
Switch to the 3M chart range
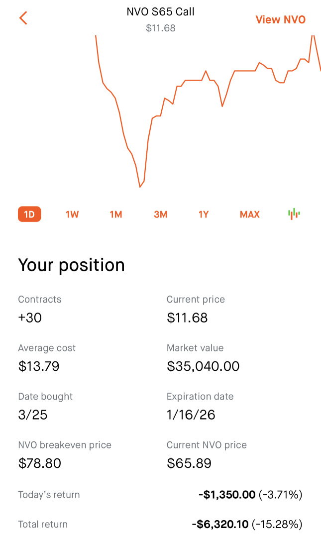point(161,214)
